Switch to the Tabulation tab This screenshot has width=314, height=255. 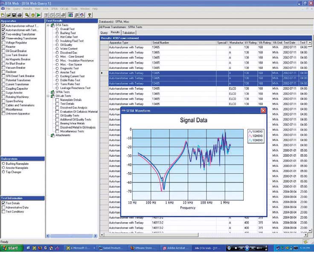(129, 32)
